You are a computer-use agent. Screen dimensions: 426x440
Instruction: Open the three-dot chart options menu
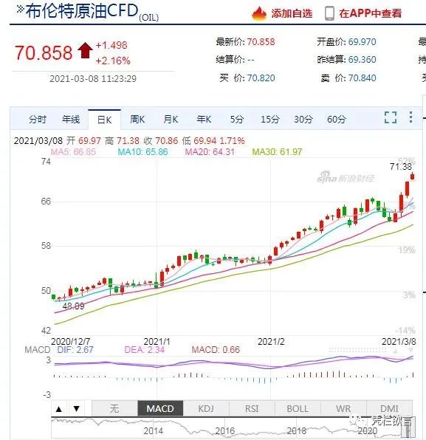tap(410, 117)
